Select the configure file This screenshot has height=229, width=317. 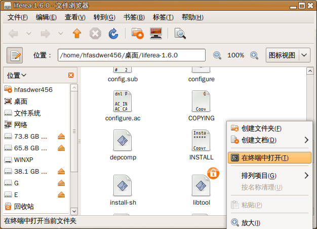pos(202,75)
